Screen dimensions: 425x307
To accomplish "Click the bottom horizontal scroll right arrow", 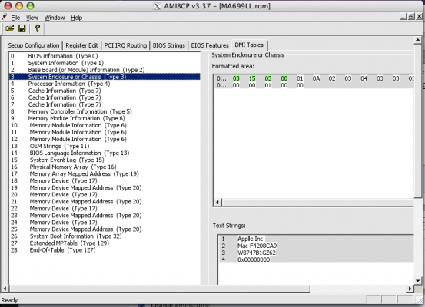I will coord(410,289).
